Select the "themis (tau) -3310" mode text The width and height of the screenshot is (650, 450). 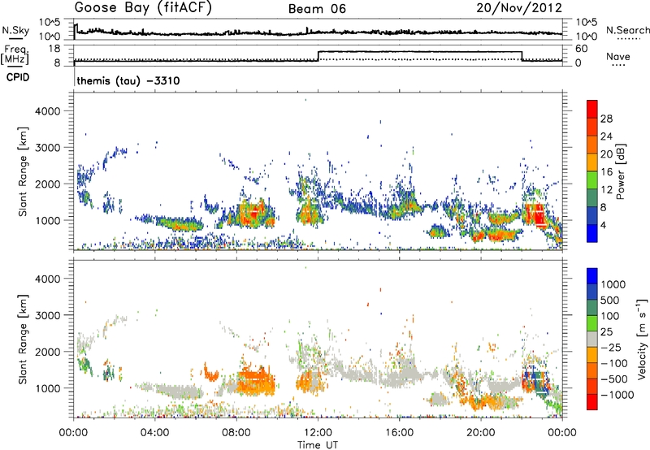[128, 80]
